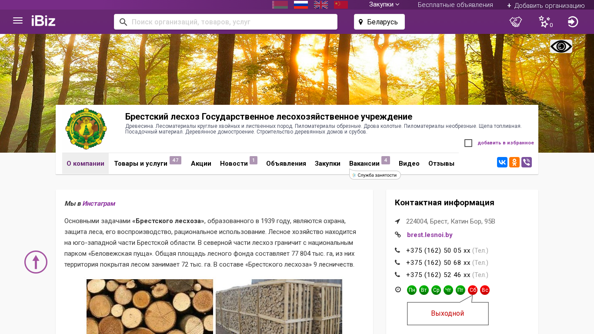This screenshot has height=334, width=594.
Task: Click Бесплатные объявления link
Action: click(x=455, y=5)
